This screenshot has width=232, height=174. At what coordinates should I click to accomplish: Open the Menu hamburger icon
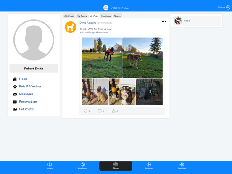(228, 8)
